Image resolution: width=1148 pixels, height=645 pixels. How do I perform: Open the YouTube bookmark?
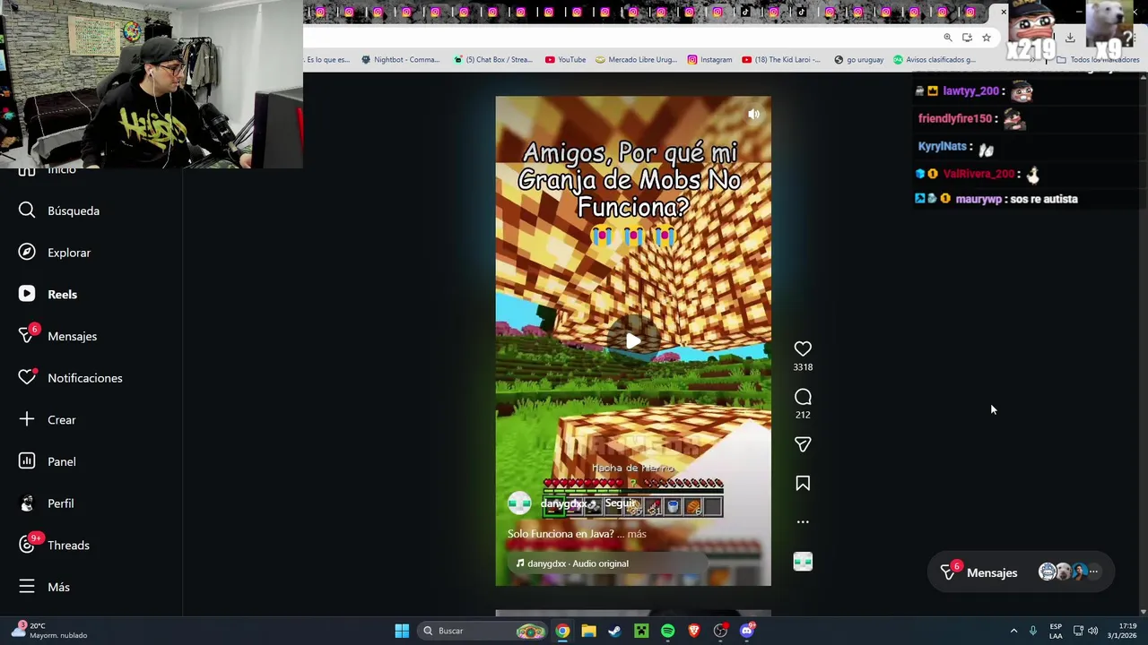(x=565, y=60)
